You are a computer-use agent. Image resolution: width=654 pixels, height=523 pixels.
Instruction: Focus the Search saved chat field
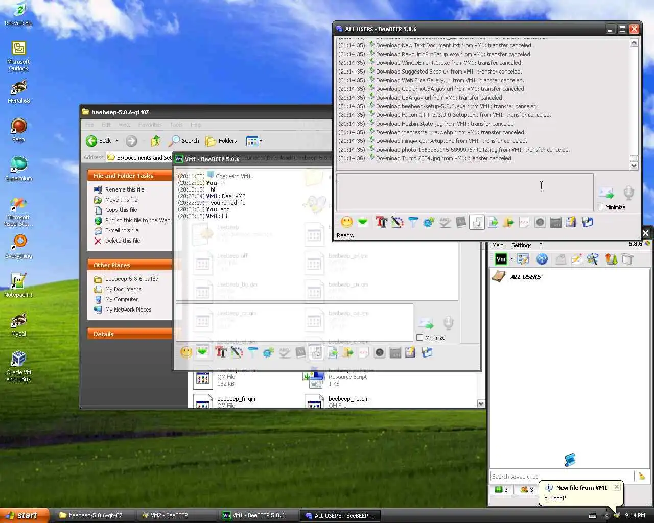tap(562, 477)
